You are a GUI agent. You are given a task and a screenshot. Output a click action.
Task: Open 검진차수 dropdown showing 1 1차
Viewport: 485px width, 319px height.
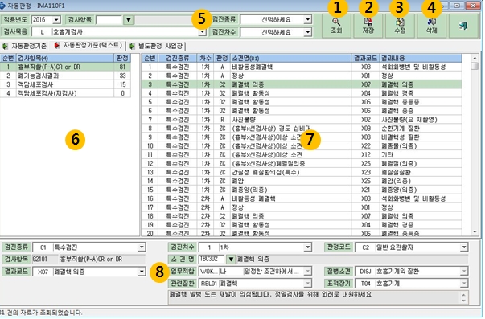click(307, 247)
